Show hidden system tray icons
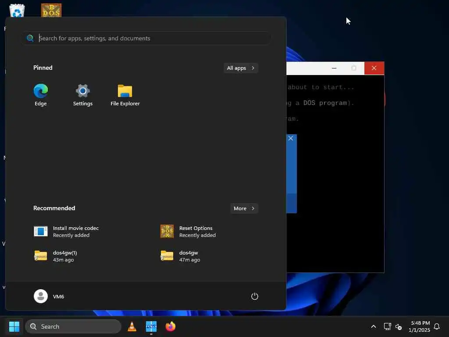This screenshot has width=449, height=337. 374,326
